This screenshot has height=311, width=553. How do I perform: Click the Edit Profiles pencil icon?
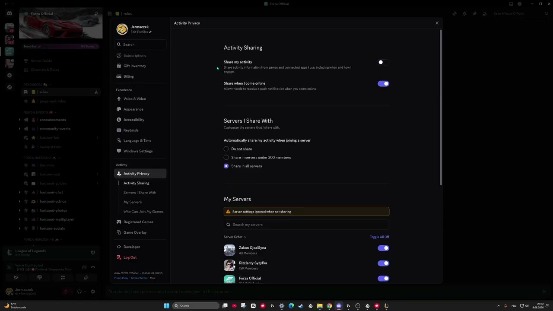(x=150, y=32)
